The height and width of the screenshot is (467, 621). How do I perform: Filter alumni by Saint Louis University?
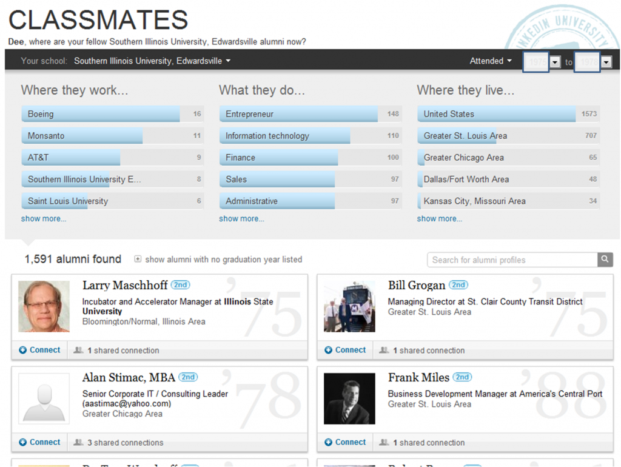(x=112, y=201)
